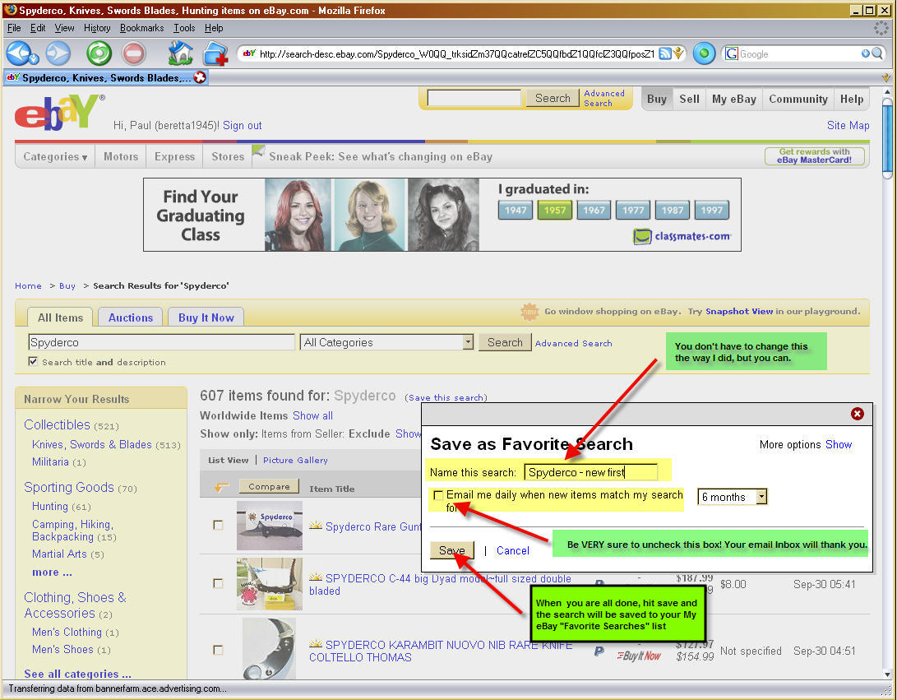Tick the compare checkbox for Spyderco Rare Gunting
Screen dimensions: 897x700
pos(218,525)
